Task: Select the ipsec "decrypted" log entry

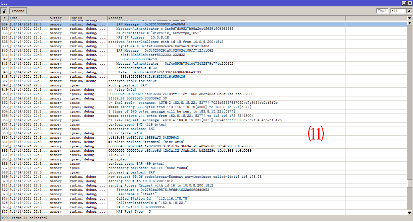Action: click(x=134, y=159)
